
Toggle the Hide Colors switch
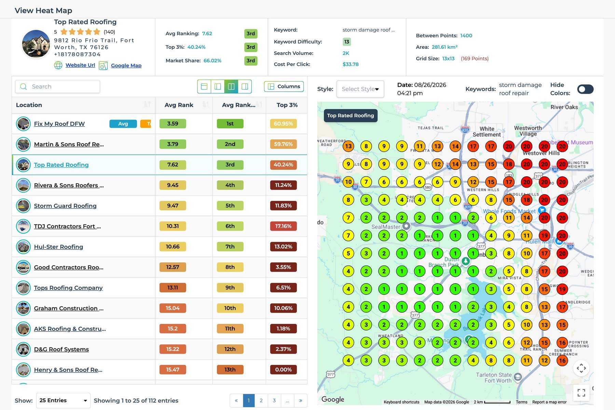585,89
